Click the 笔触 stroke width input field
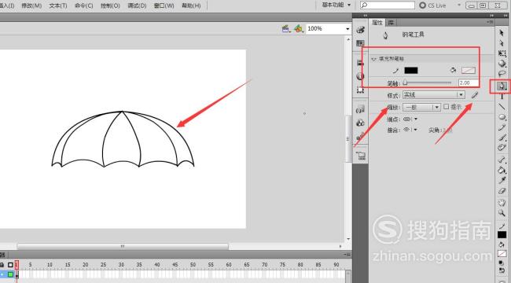Viewport: 511px width, 283px height. pos(468,83)
